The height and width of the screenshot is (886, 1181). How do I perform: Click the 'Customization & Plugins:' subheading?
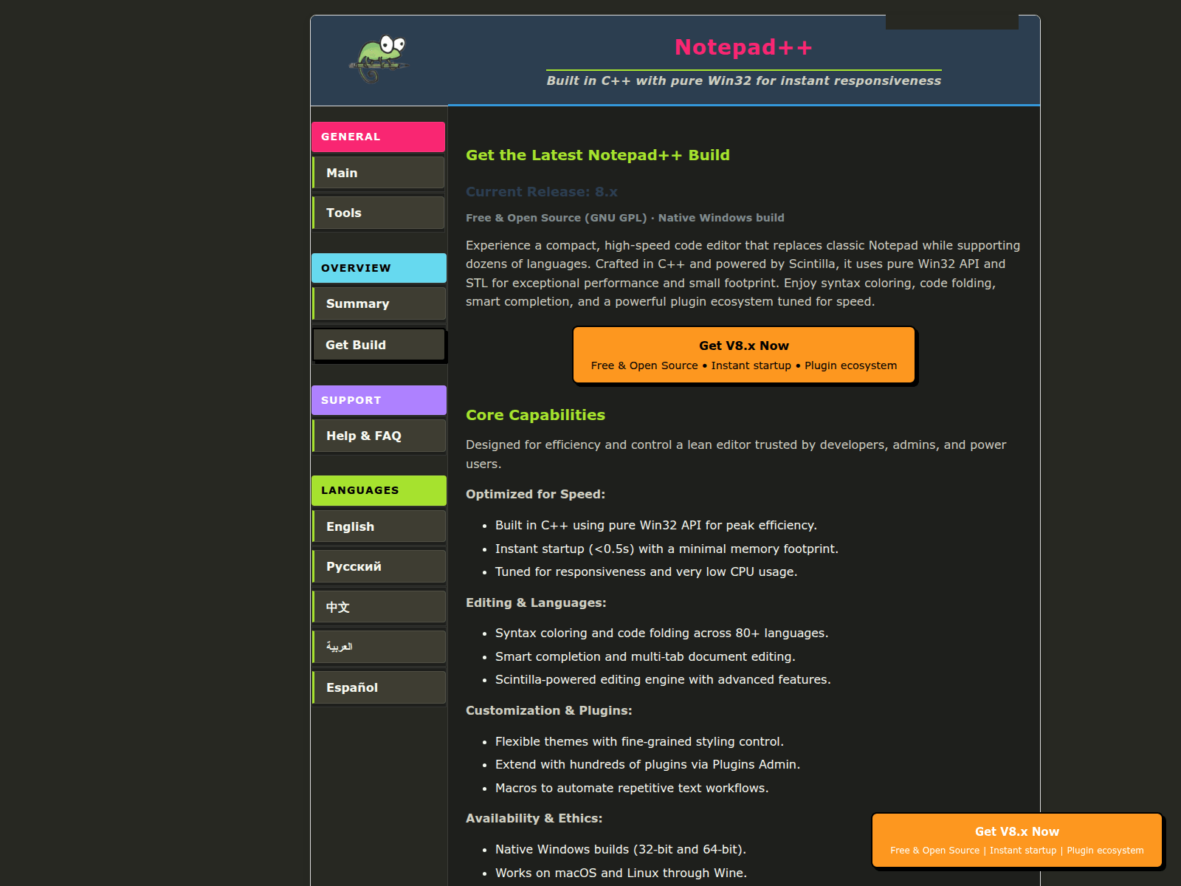(549, 710)
